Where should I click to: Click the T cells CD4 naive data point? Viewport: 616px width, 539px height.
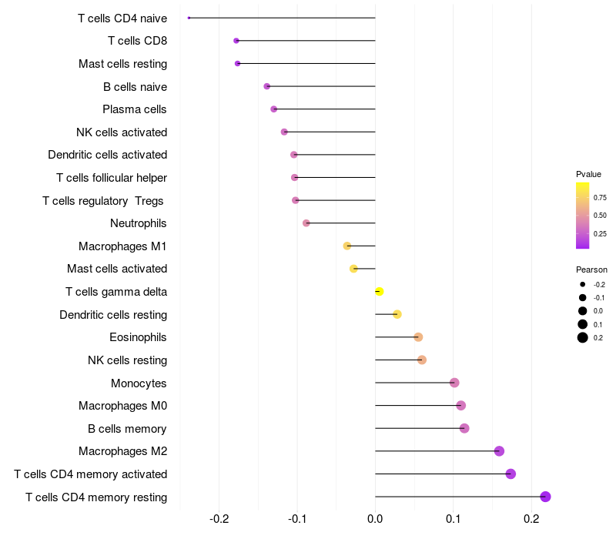click(189, 18)
